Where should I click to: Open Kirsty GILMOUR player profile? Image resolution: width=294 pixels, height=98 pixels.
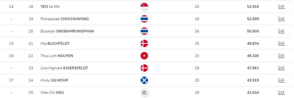(54, 80)
